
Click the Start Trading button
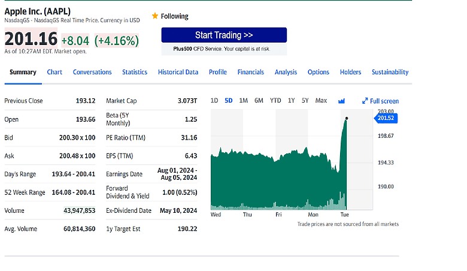[224, 35]
